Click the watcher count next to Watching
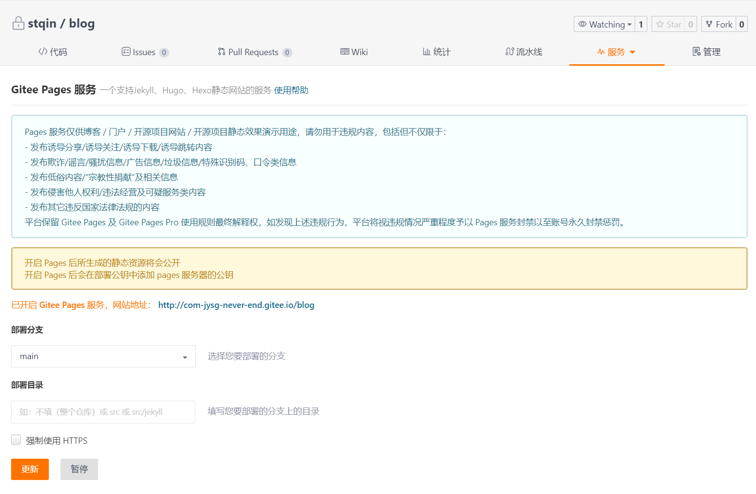 click(x=641, y=24)
